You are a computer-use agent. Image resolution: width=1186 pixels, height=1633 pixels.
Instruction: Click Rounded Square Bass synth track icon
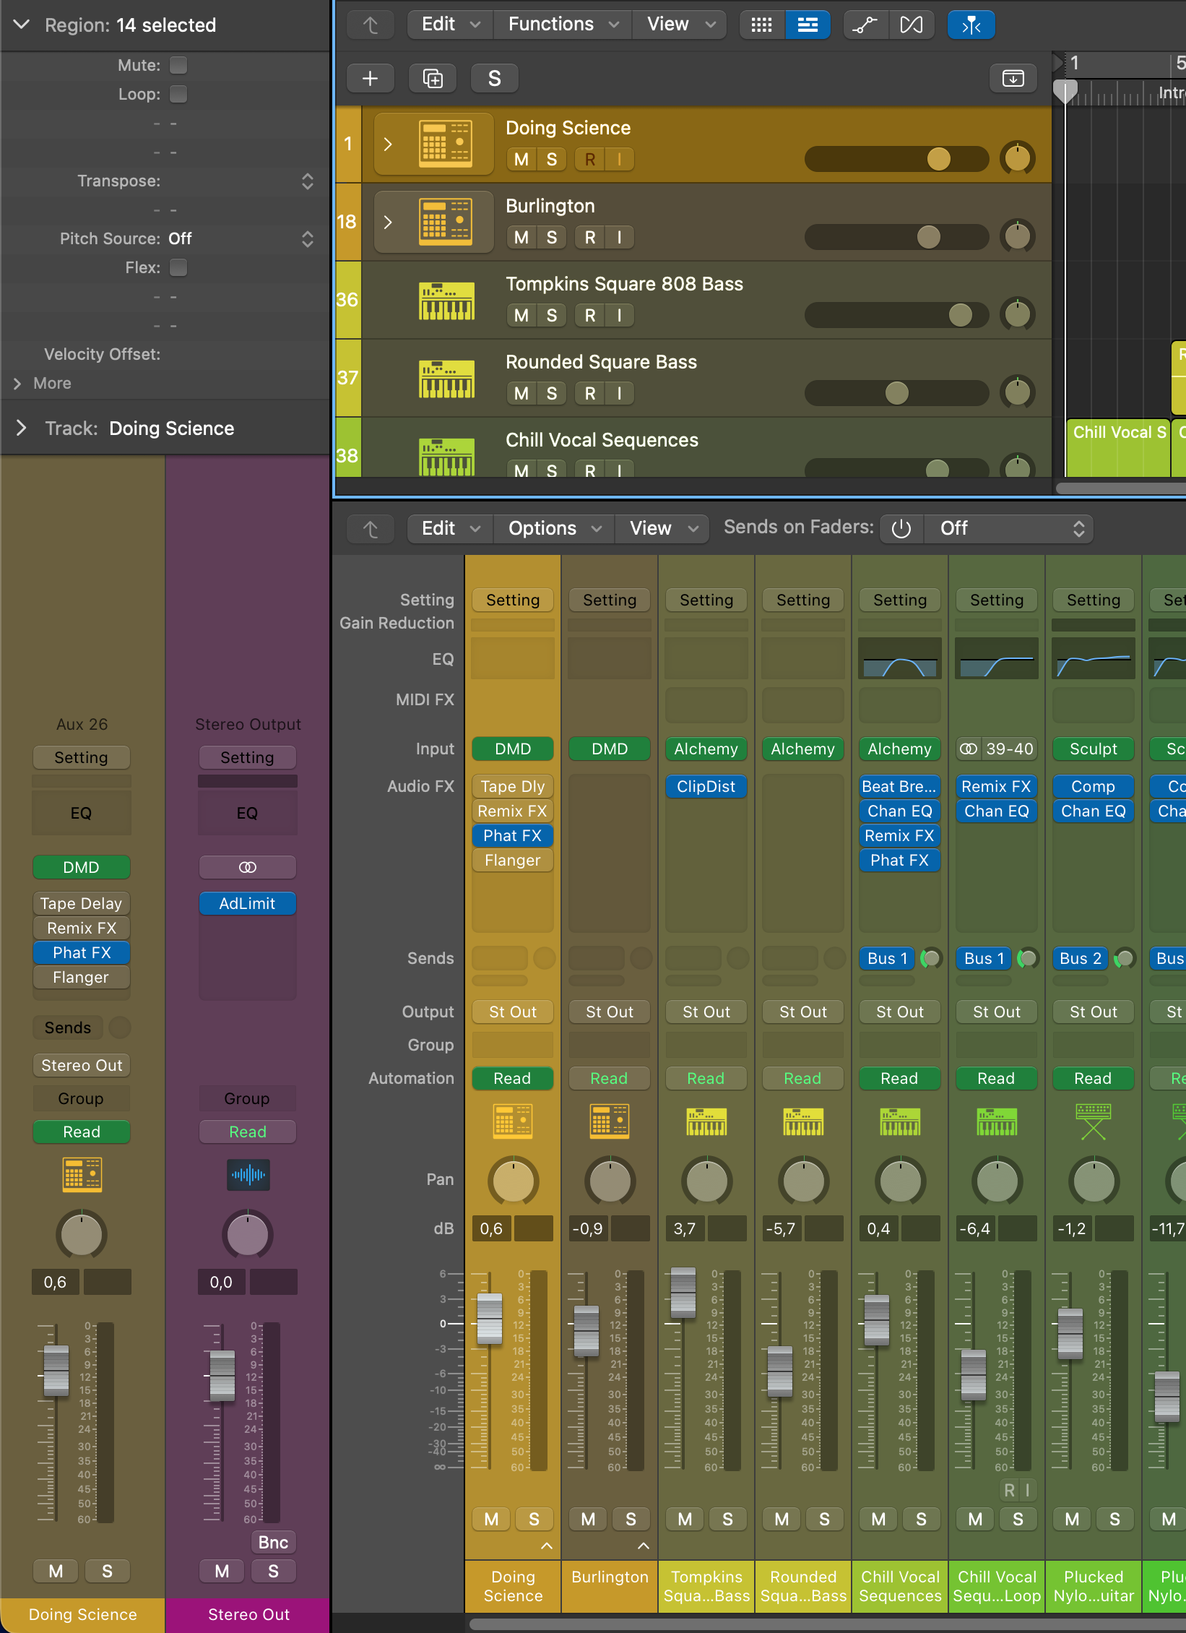coord(446,379)
